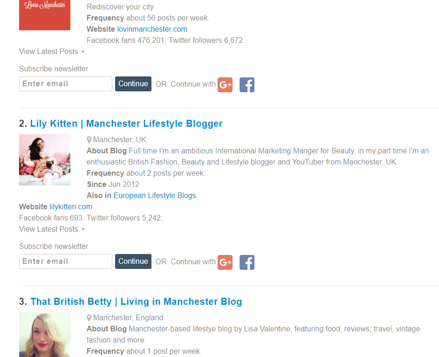Image resolution: width=439 pixels, height=357 pixels.
Task: Open lovinmanchester.com website link
Action: pos(152,29)
